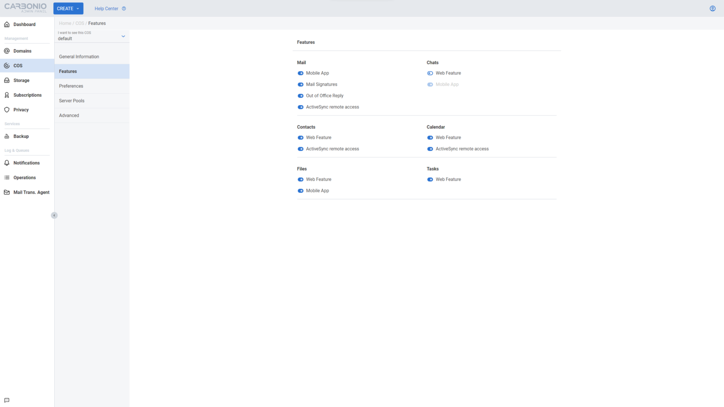
Task: Select the Privacy sidebar icon
Action: tap(7, 109)
